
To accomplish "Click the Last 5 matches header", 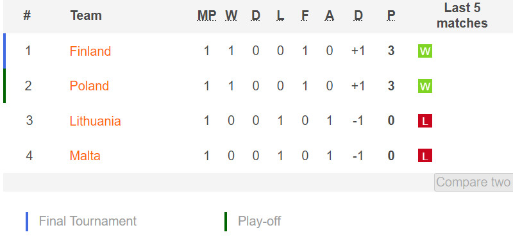I will [x=462, y=15].
